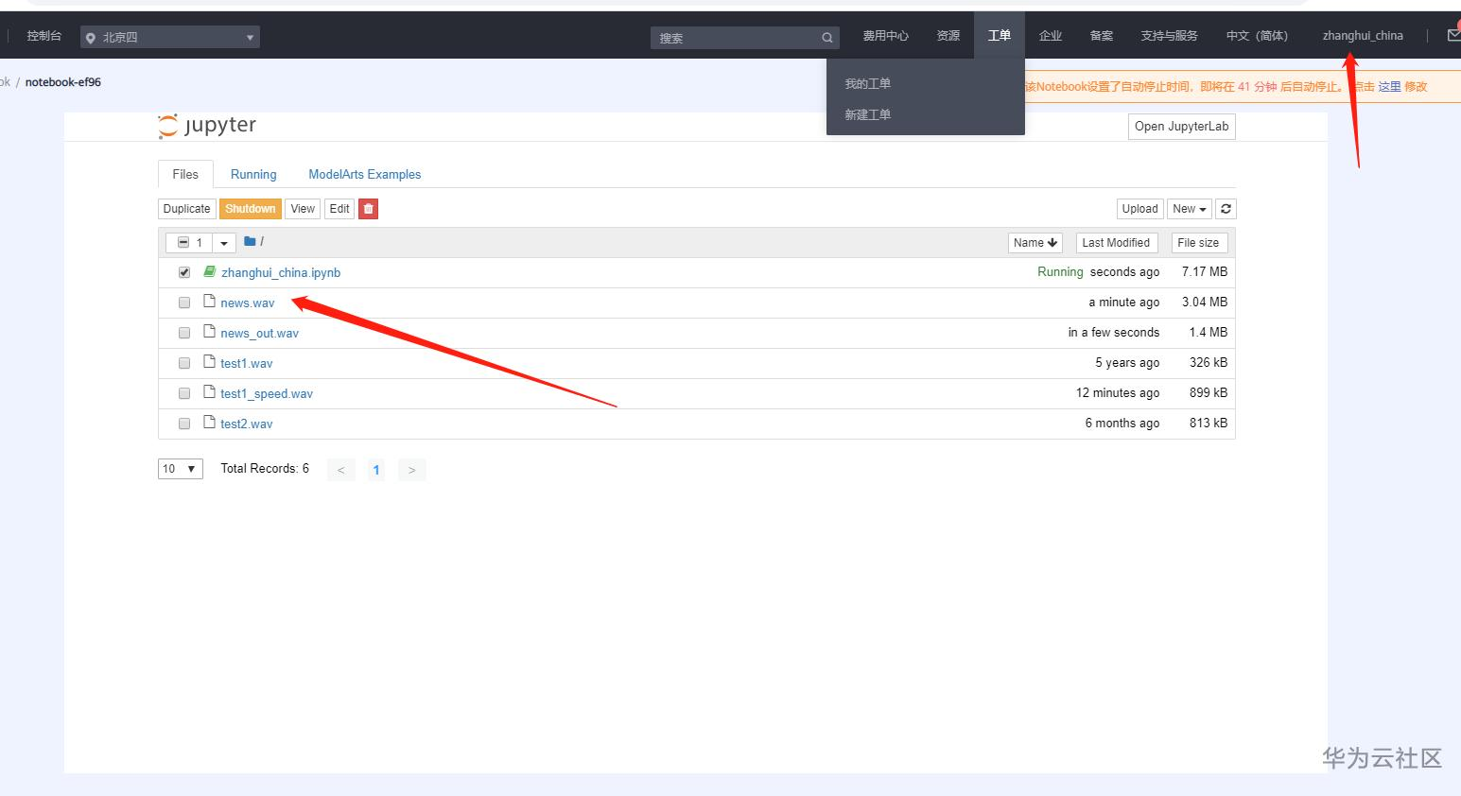Open the test1.wav file link
Viewport: 1461px width, 796px height.
[247, 364]
